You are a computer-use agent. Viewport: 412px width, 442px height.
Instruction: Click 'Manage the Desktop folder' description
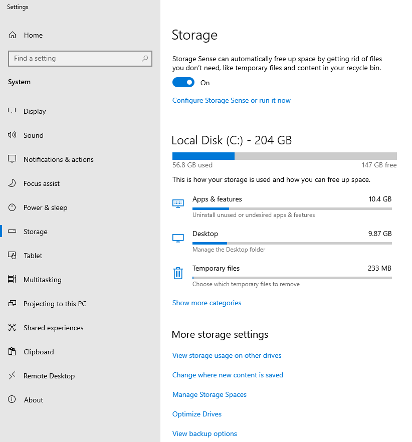coord(229,250)
